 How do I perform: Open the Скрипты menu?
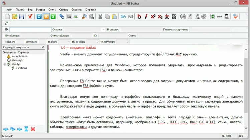click(x=77, y=10)
